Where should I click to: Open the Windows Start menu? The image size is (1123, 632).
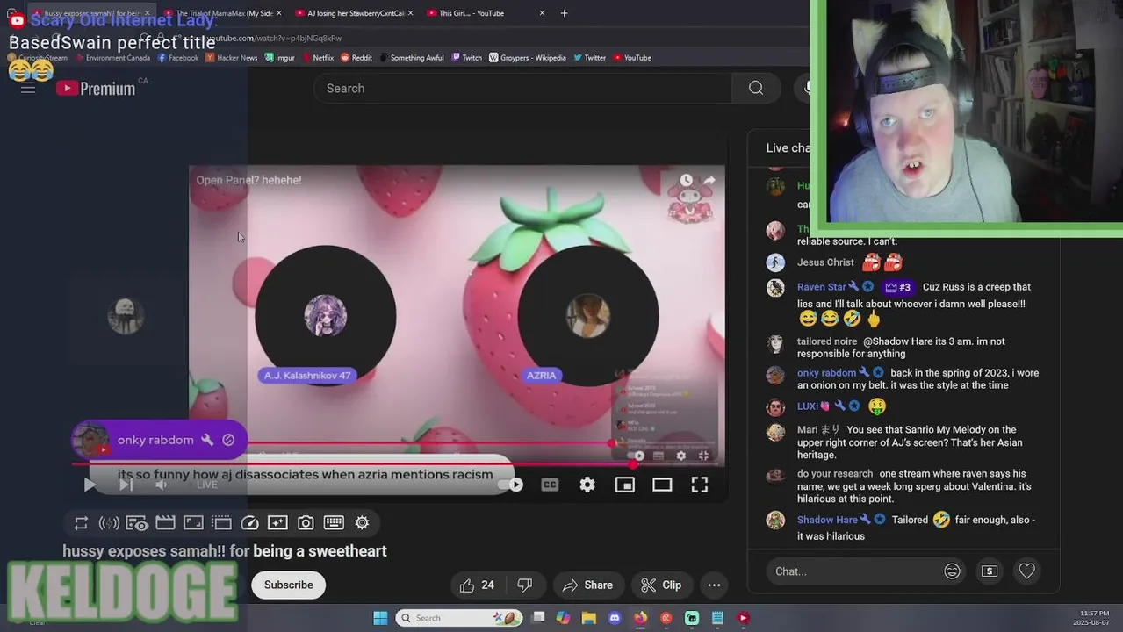coord(380,618)
